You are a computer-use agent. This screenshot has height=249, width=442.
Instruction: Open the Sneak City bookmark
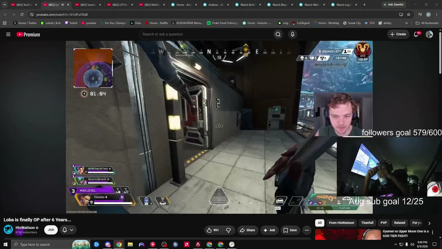pos(352,23)
